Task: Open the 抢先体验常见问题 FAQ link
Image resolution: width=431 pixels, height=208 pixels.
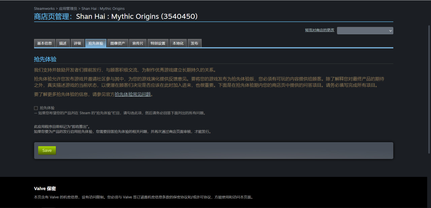Action: point(133,94)
